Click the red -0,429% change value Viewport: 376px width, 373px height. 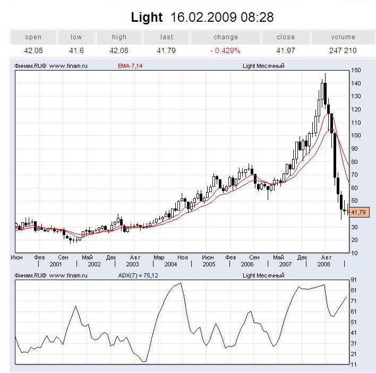point(225,50)
